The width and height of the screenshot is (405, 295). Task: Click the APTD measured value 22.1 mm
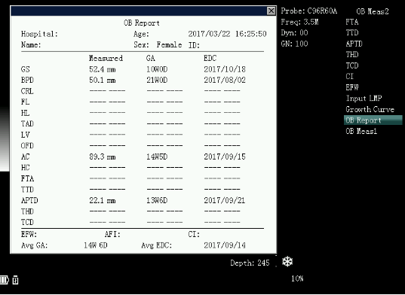[x=103, y=200]
